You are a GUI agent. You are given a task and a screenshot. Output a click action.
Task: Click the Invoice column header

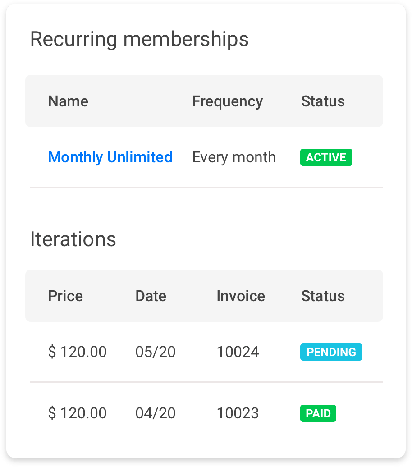pyautogui.click(x=240, y=296)
